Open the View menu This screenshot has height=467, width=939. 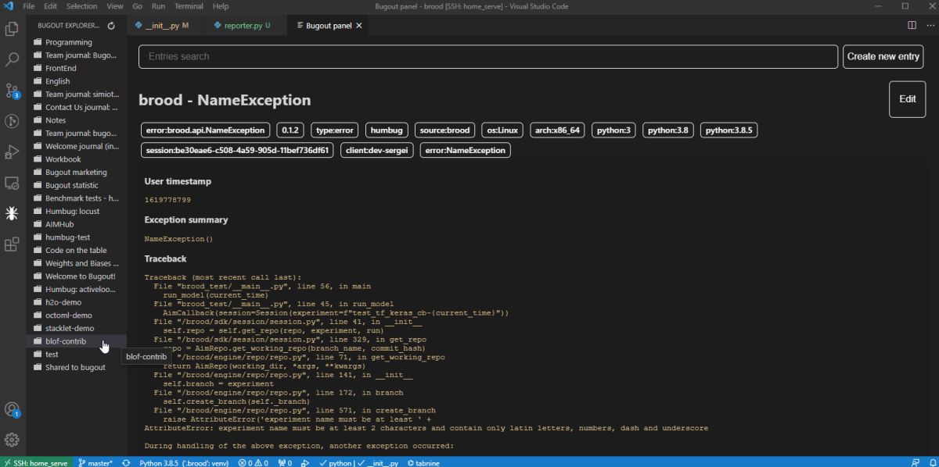click(x=115, y=5)
